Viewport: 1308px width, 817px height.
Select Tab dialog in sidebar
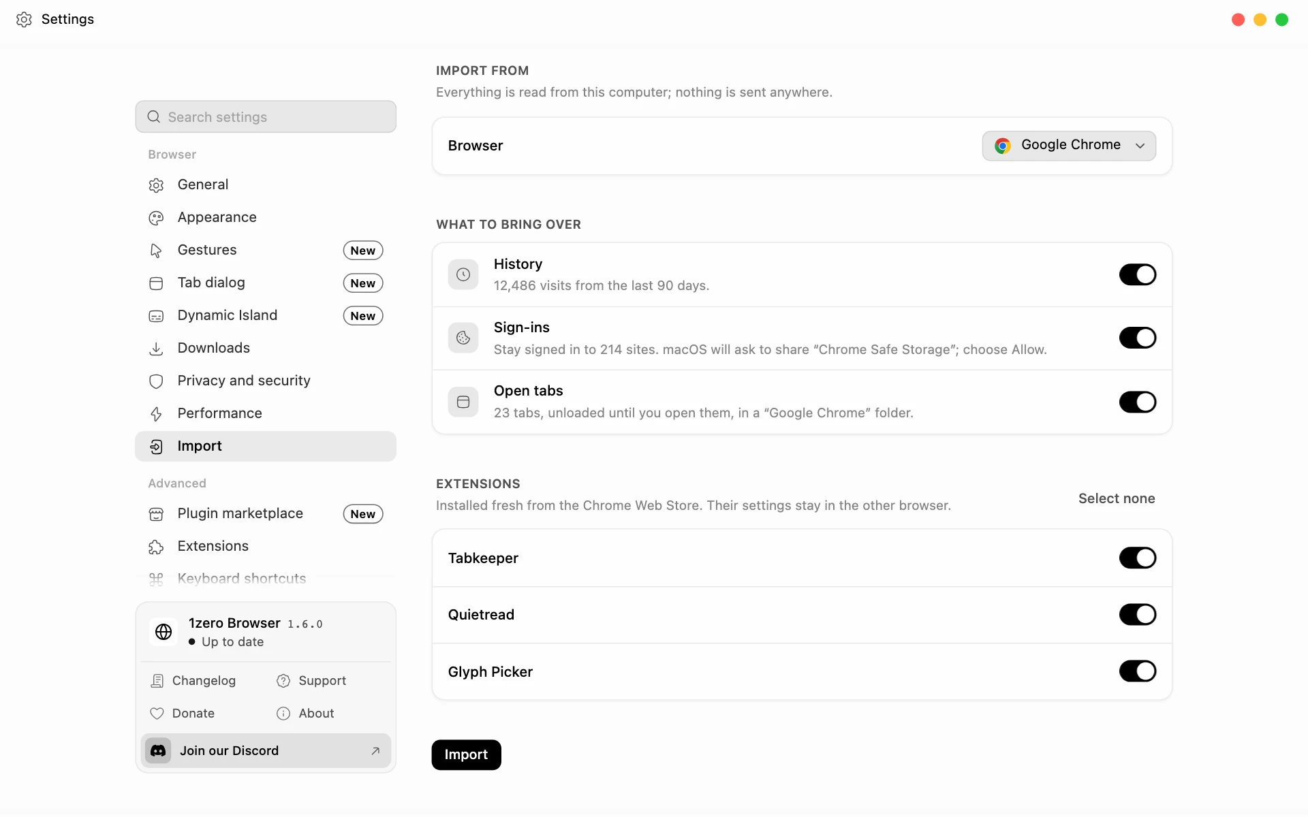(266, 283)
